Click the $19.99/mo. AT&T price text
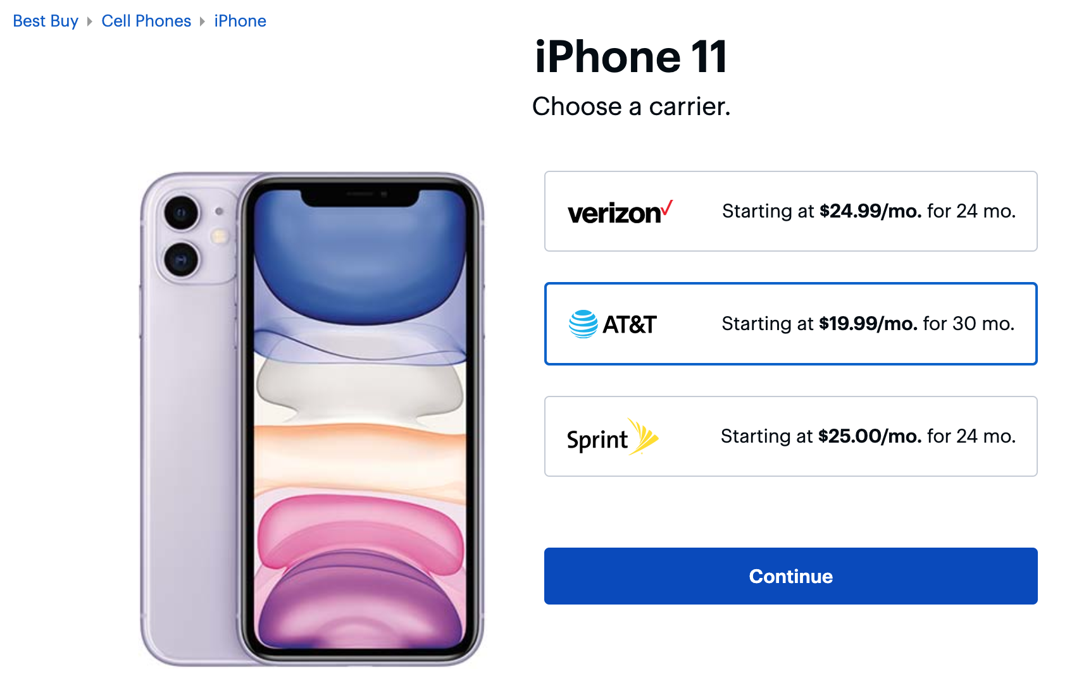 click(868, 324)
